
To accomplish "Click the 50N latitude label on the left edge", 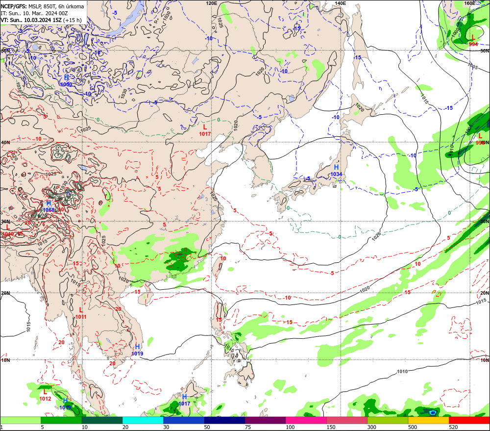I will tap(5, 51).
